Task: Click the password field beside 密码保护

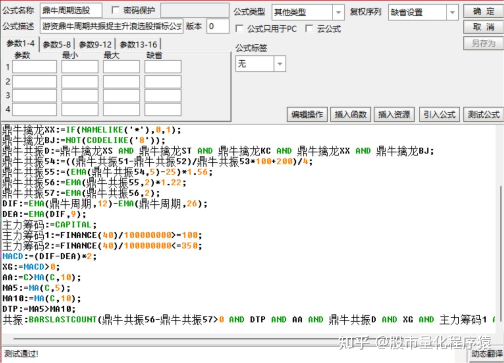Action: pyautogui.click(x=195, y=11)
